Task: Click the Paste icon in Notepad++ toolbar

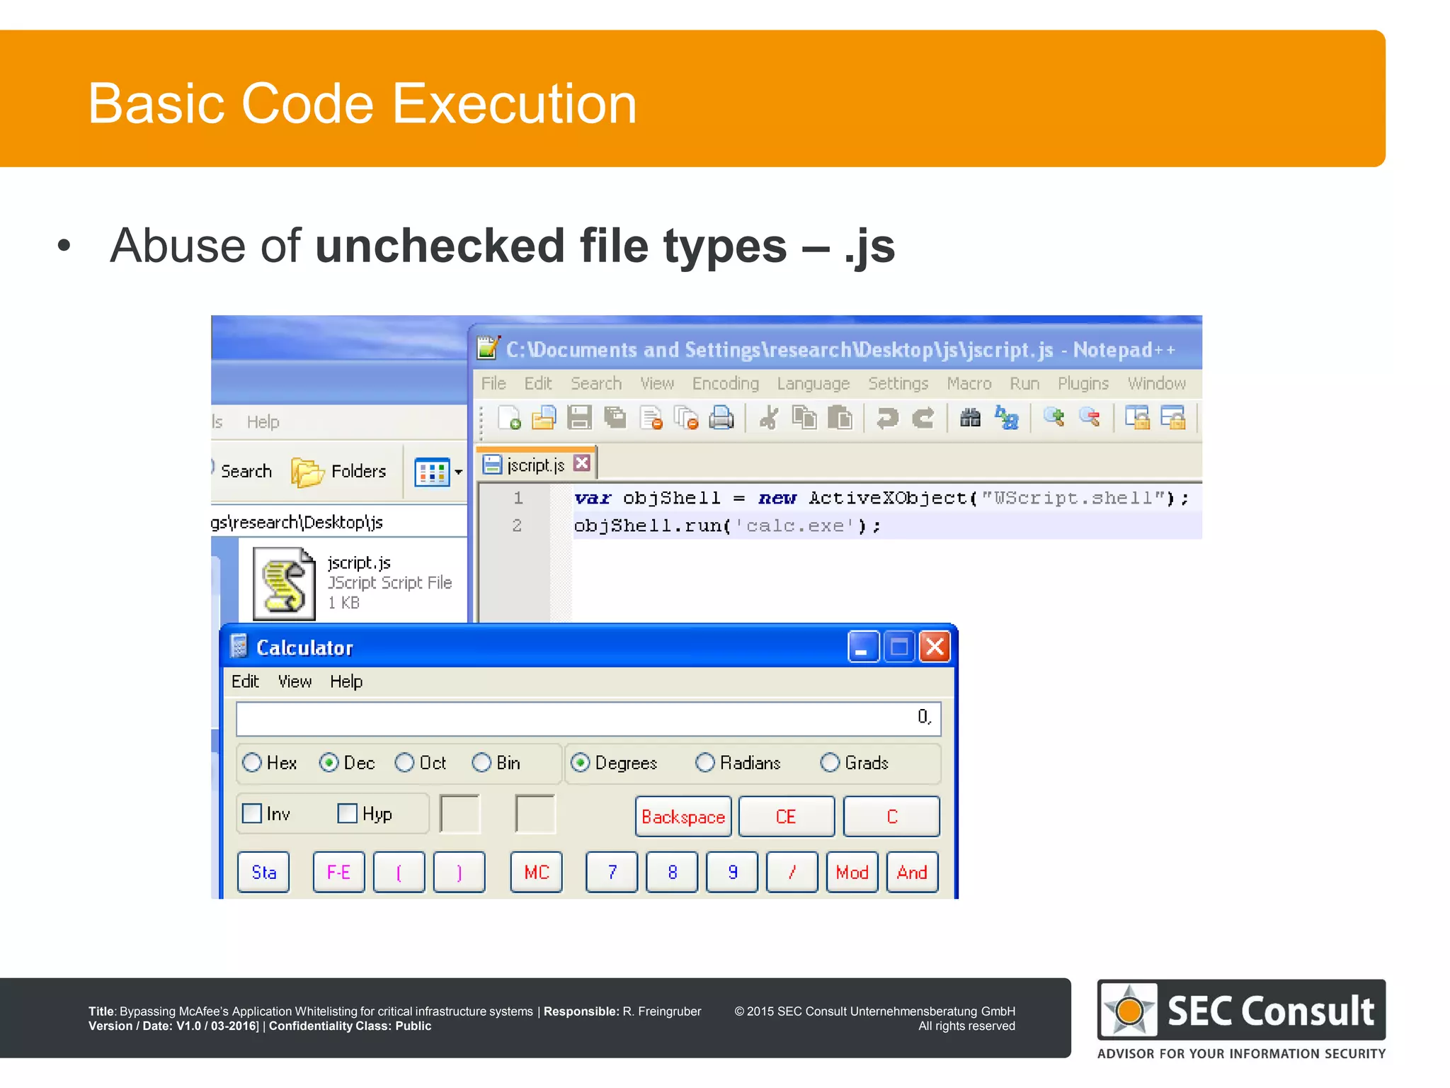Action: (840, 418)
